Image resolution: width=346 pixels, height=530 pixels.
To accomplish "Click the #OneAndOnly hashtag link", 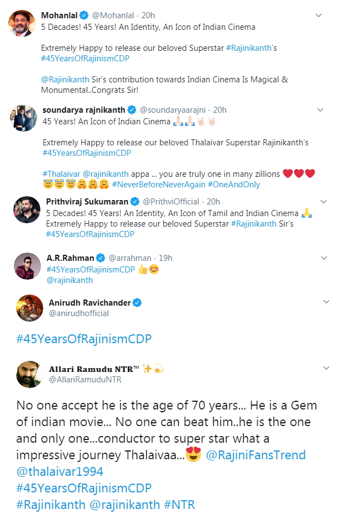I will tap(234, 185).
